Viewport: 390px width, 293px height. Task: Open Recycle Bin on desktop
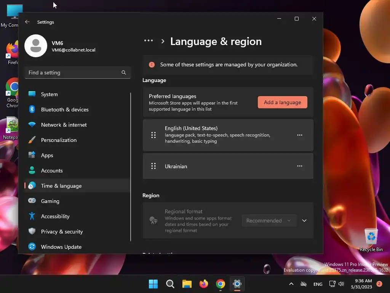click(x=371, y=240)
